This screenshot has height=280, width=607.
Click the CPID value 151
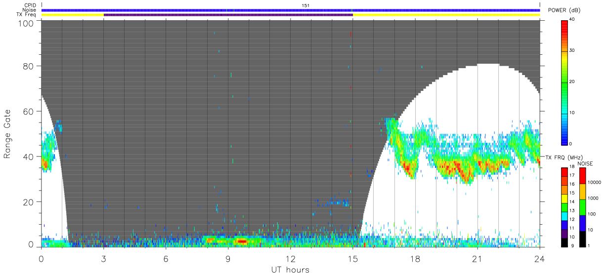[305, 5]
